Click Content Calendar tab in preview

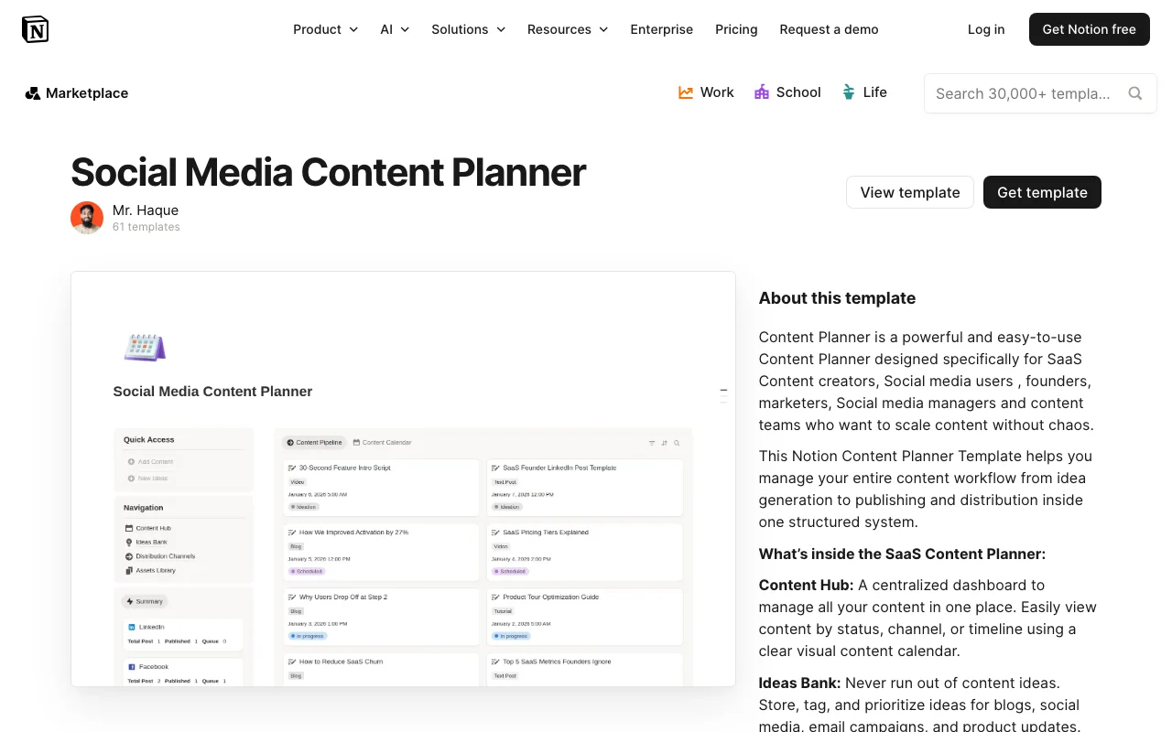click(x=382, y=442)
